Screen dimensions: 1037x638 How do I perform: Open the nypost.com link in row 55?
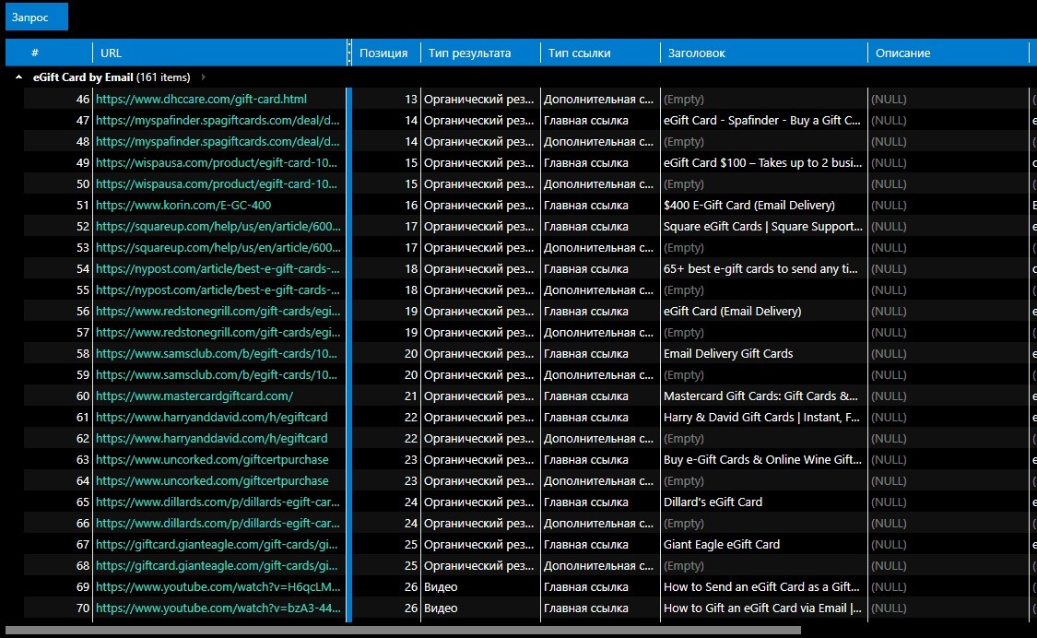click(x=218, y=289)
